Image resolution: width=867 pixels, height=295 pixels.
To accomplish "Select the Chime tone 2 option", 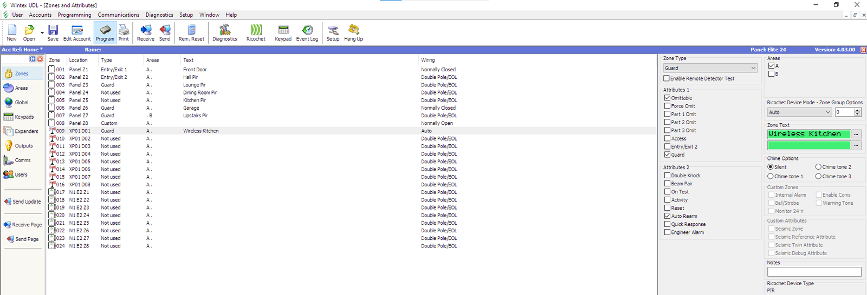I will point(818,167).
